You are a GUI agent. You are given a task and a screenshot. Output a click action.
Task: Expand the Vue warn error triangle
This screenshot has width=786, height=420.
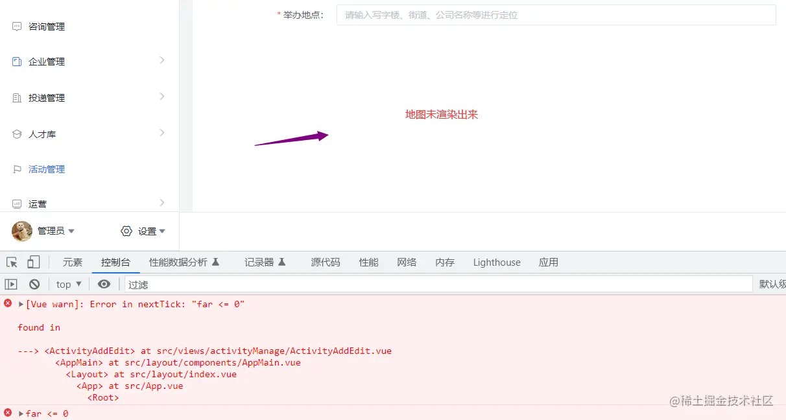click(21, 304)
